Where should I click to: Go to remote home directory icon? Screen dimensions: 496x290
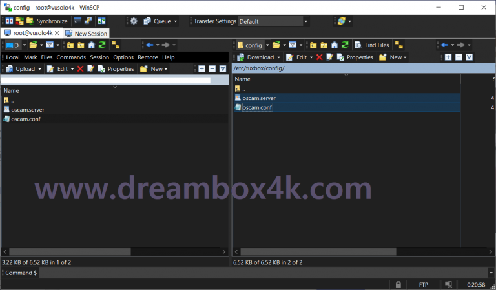pos(335,45)
